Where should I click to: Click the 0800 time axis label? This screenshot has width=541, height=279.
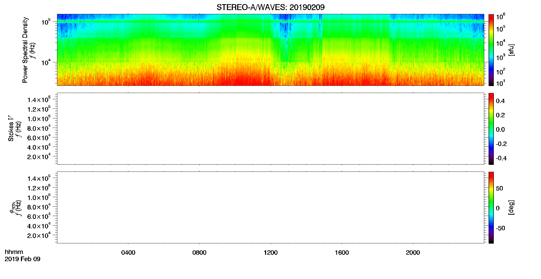coord(200,253)
